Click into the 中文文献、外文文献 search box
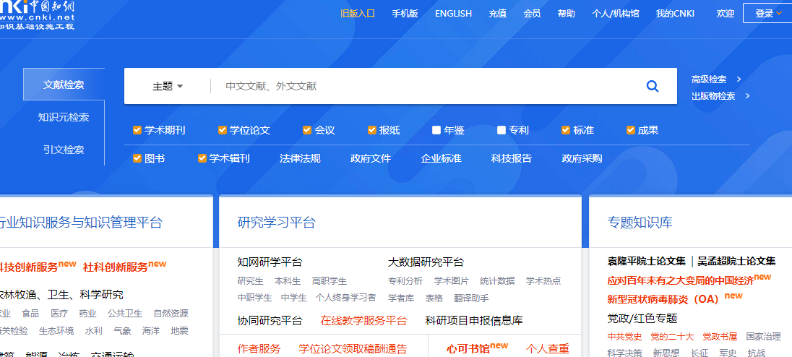Viewport: 792px width, 357px height. (x=426, y=87)
